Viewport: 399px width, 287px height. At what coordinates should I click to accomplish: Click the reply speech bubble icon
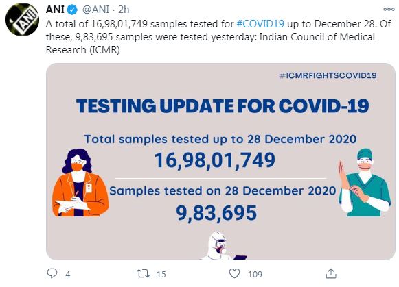pos(52,273)
